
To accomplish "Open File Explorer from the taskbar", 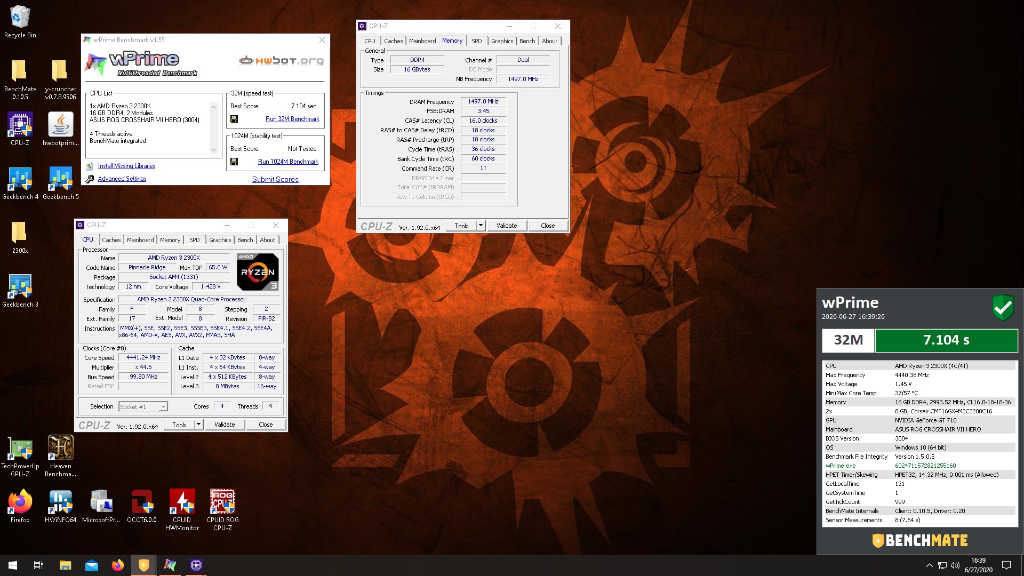I will click(x=65, y=565).
